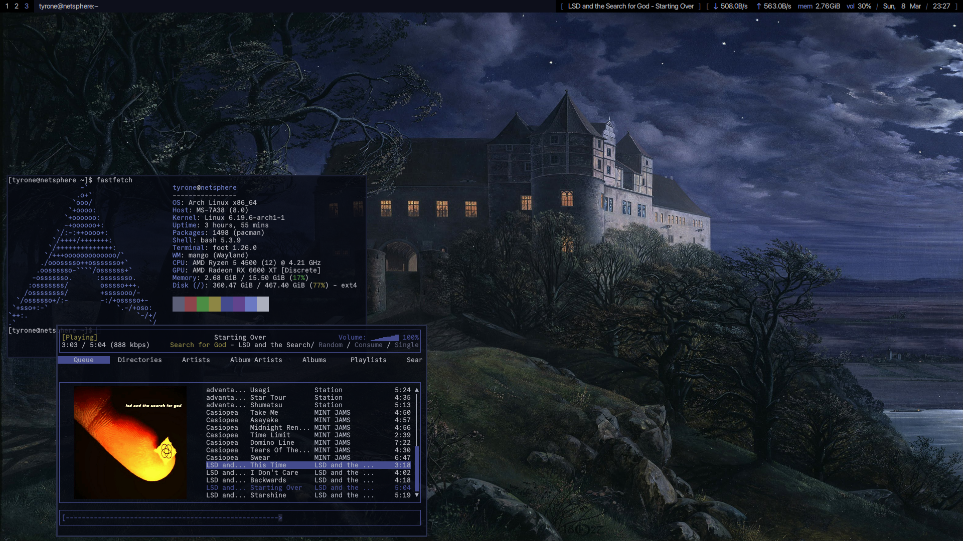Click scrollbar down arrow in queue
The width and height of the screenshot is (963, 541).
pos(417,495)
